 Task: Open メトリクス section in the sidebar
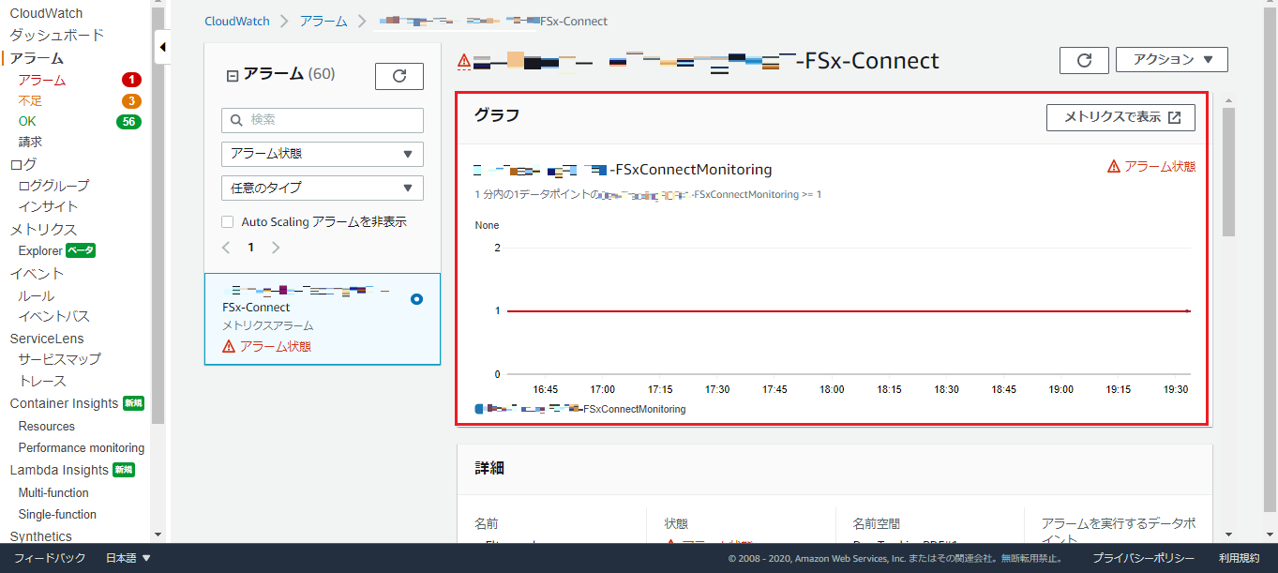pos(43,230)
